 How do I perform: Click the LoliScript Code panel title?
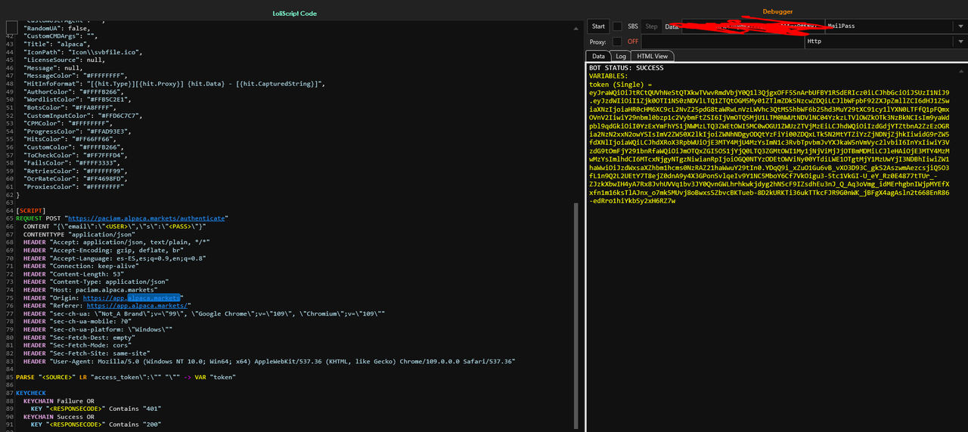tap(294, 14)
